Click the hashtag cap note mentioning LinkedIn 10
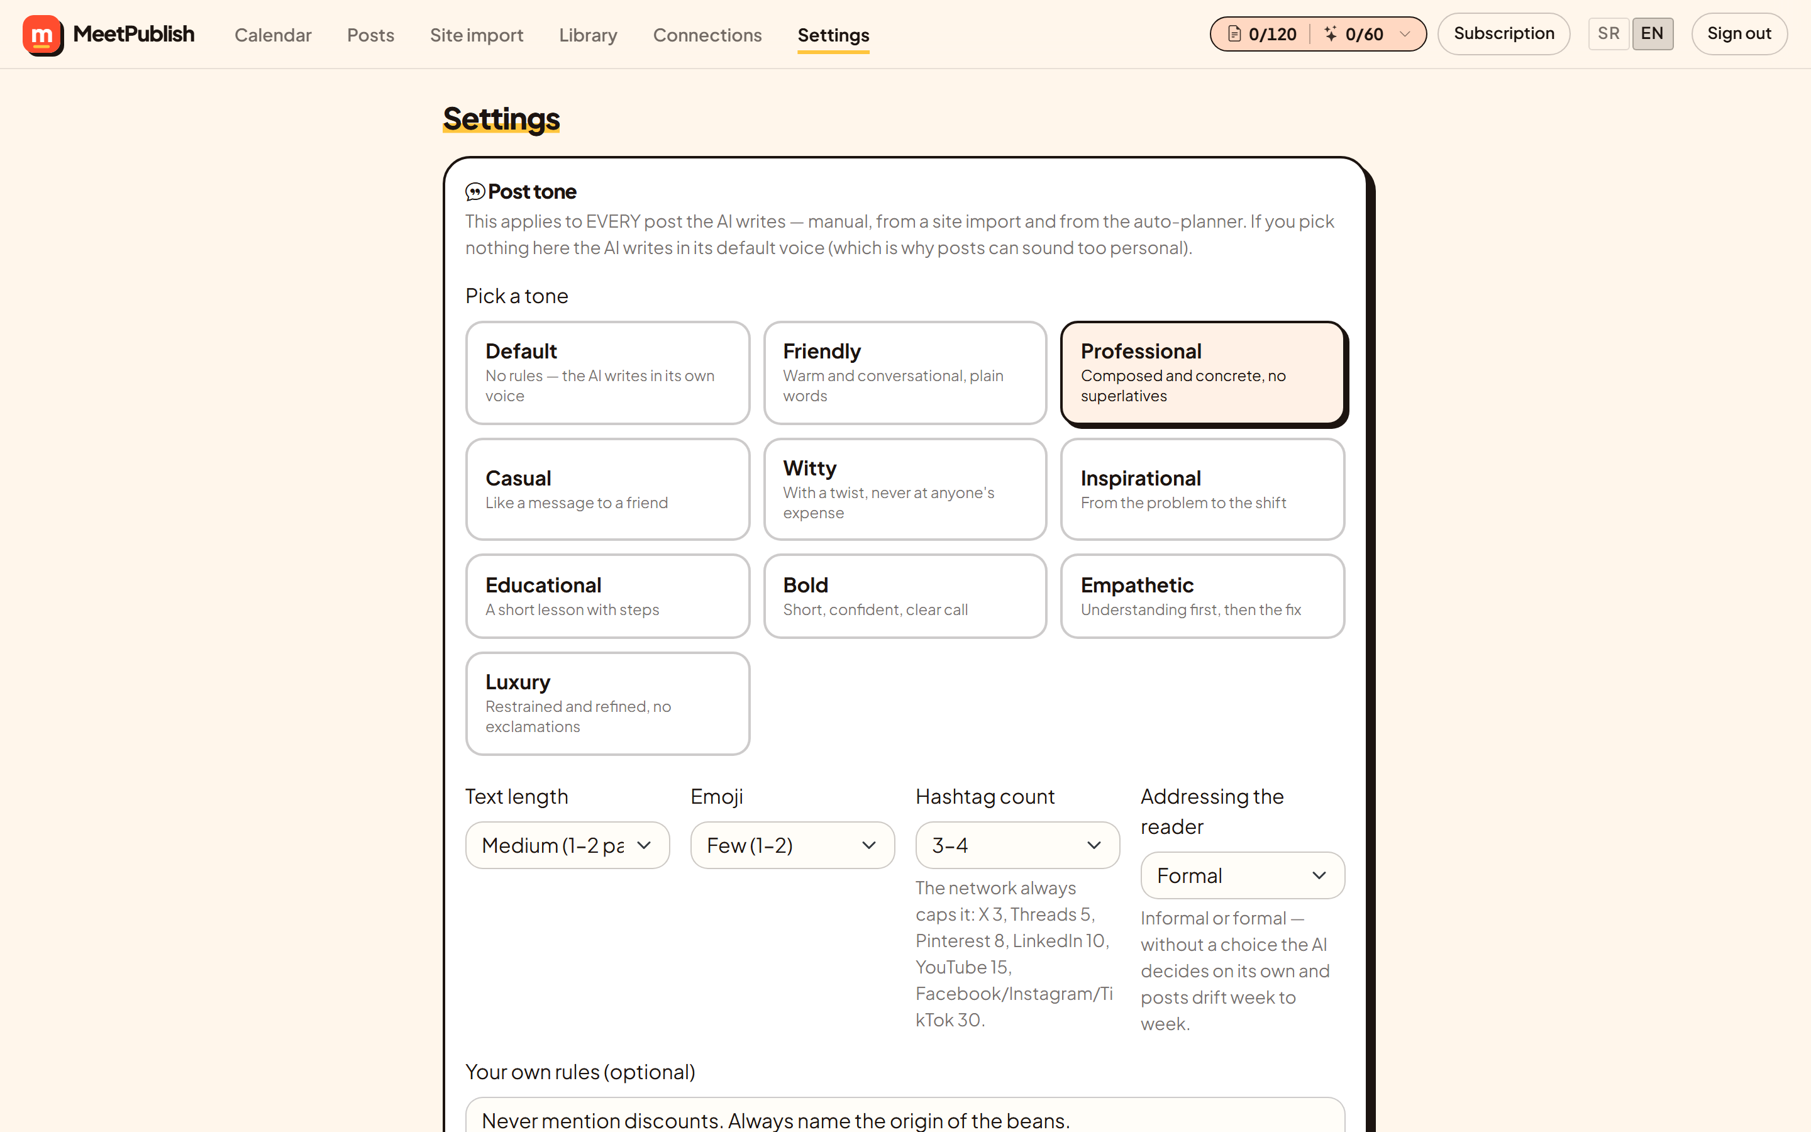Viewport: 1811px width, 1132px height. click(x=1014, y=954)
